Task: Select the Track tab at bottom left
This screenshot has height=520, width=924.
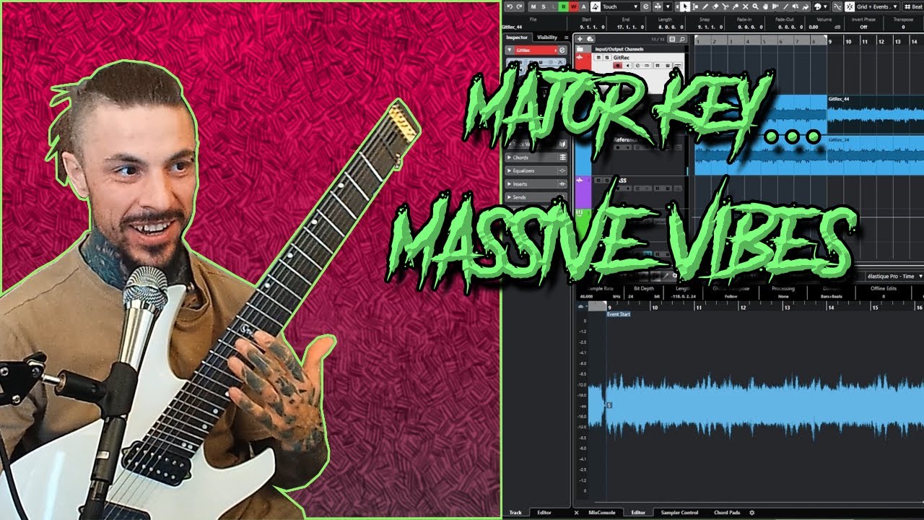Action: 515,513
